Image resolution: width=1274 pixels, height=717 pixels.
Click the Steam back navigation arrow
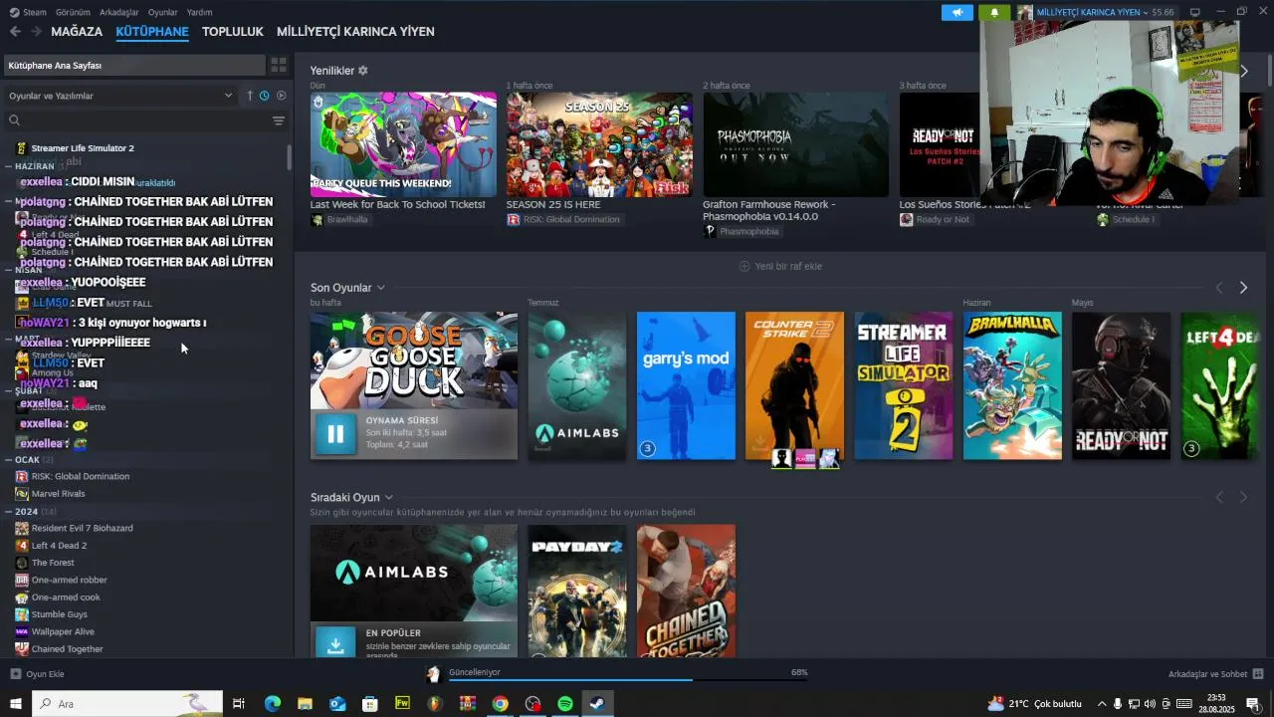(x=15, y=32)
